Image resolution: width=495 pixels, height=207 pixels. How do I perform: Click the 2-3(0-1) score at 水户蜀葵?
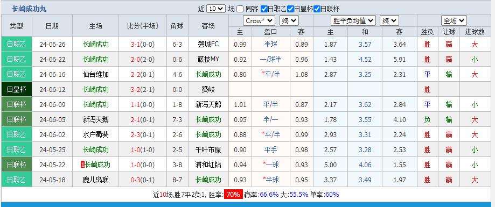pos(143,134)
